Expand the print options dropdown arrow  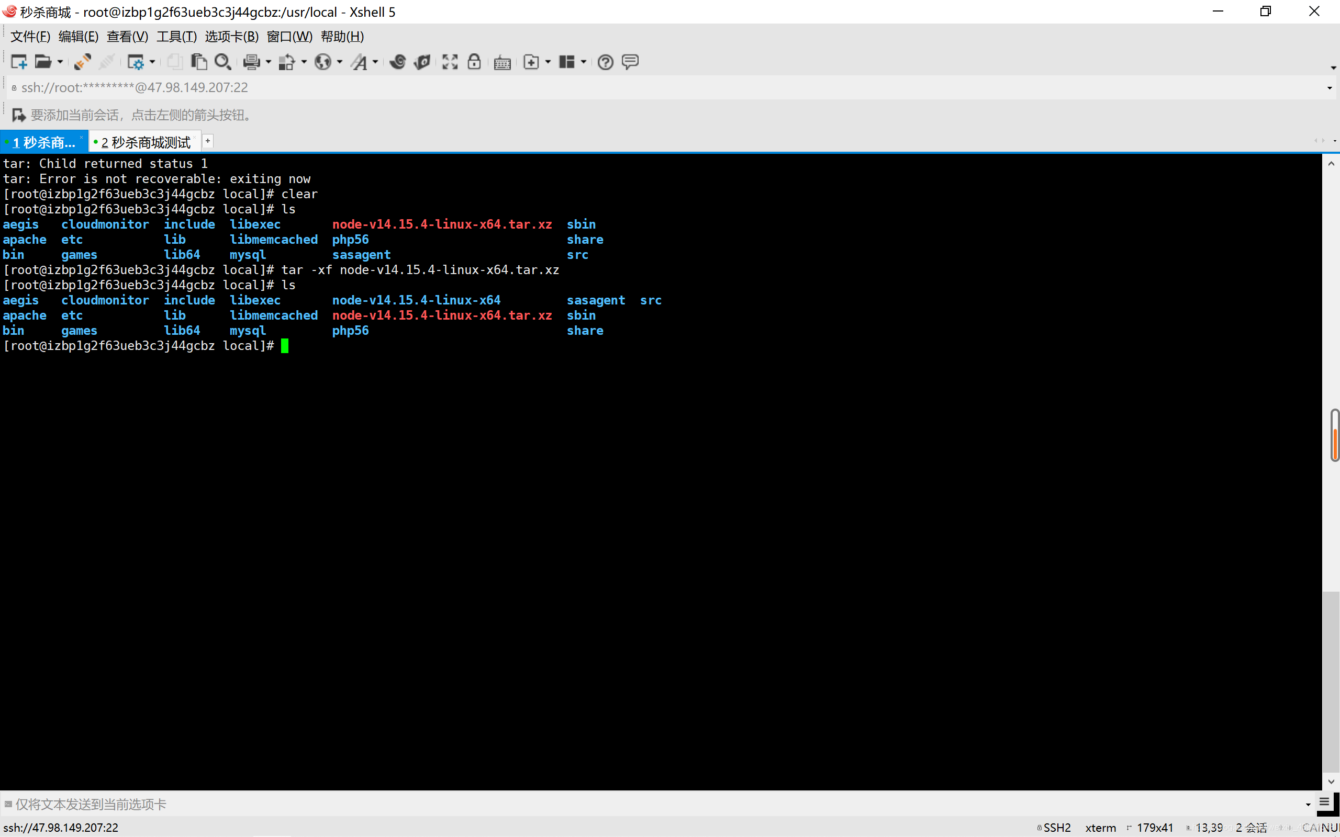[269, 62]
